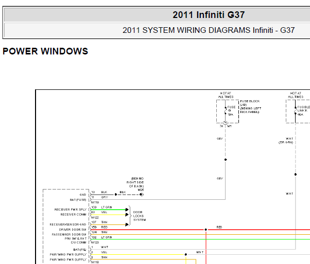The height and width of the screenshot is (264, 310).
Task: Click the 'DRIVER DOOR SW' terminal label
Action: tap(73, 230)
